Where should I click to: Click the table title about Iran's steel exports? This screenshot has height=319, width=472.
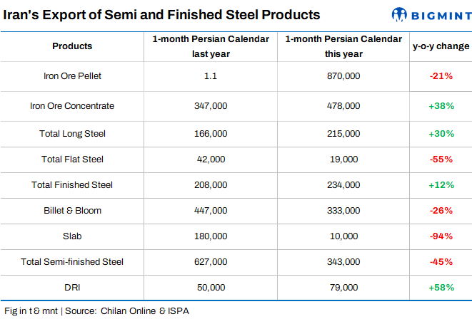click(161, 14)
